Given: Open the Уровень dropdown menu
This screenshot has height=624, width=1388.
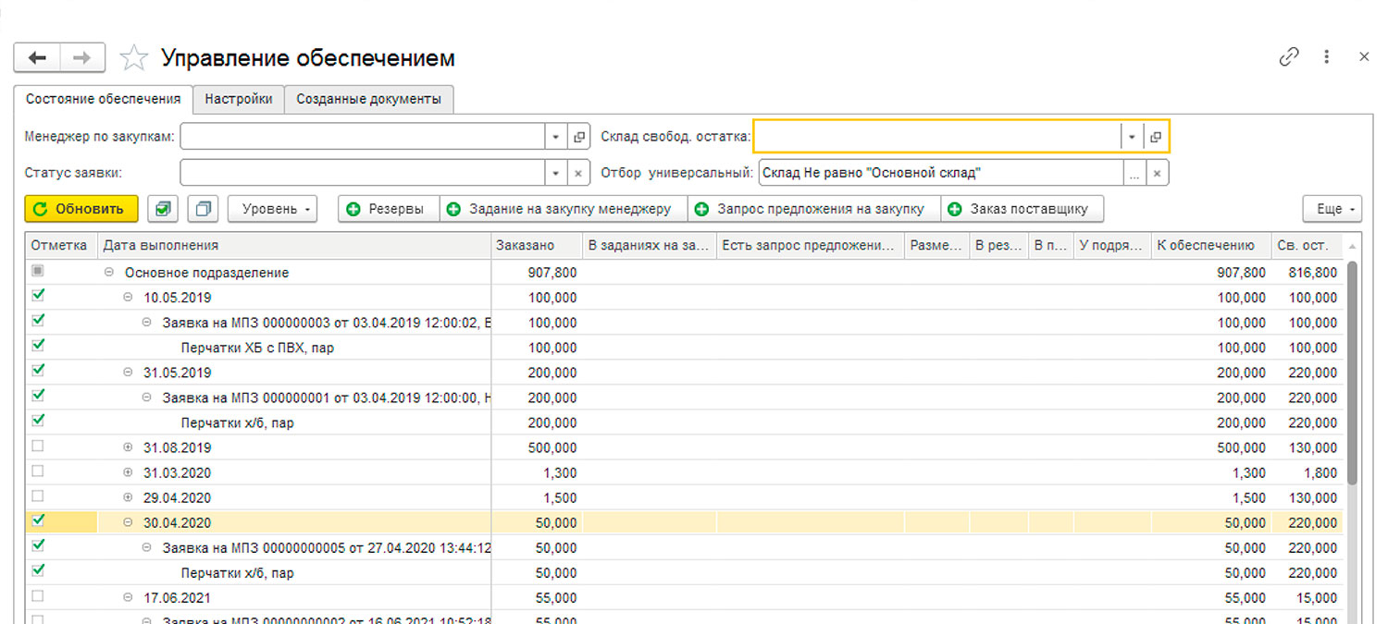Looking at the screenshot, I should click(272, 209).
